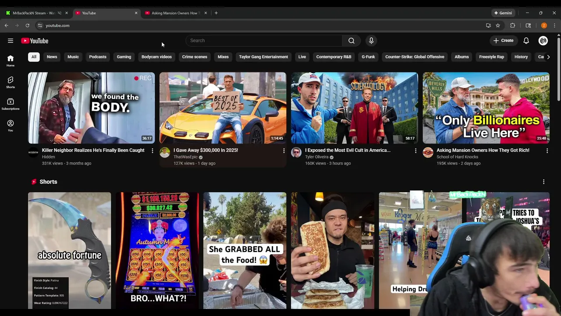Open I Exposed the Most Evil Cult title

(x=348, y=150)
